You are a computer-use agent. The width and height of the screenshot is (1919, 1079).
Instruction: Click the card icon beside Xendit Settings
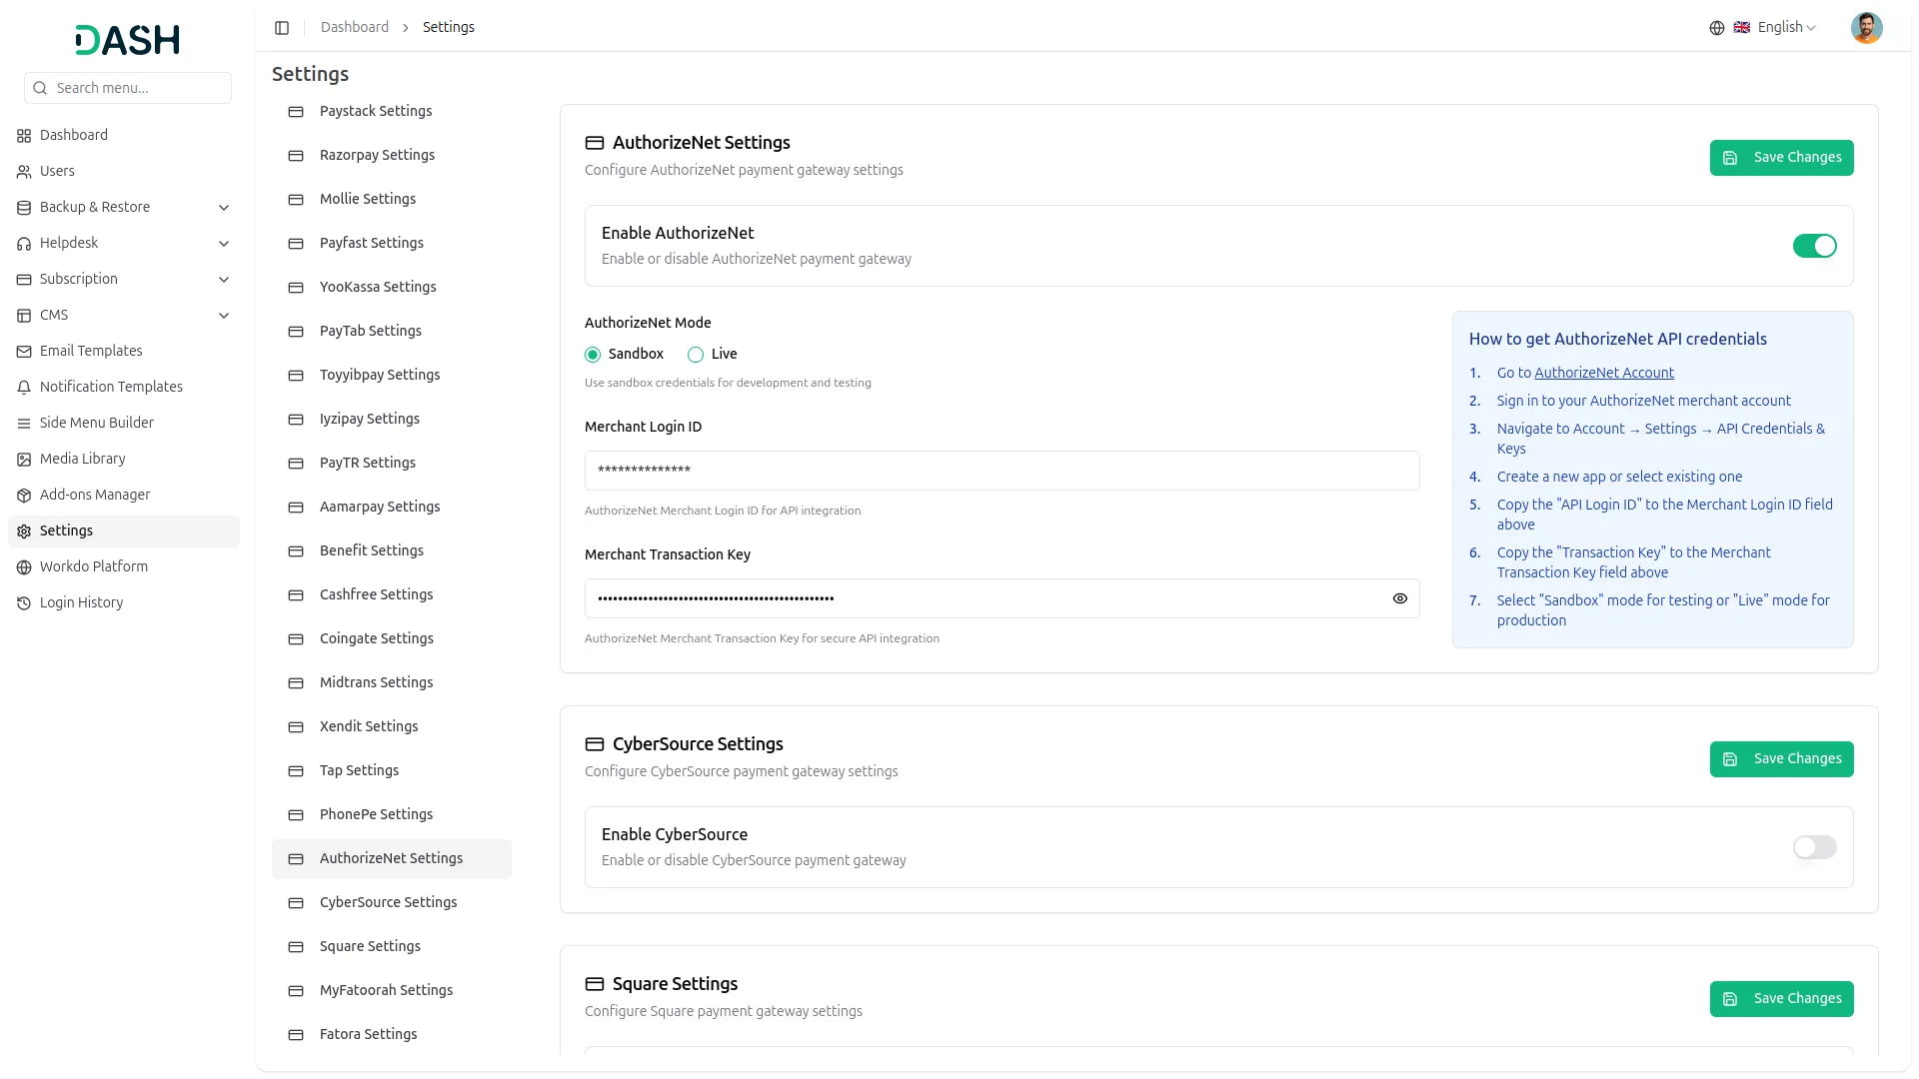[x=296, y=727]
